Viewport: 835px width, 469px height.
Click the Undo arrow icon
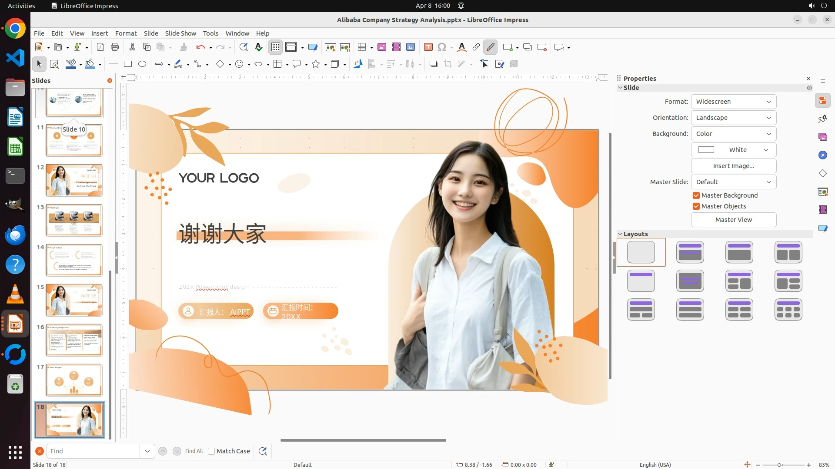(200, 47)
